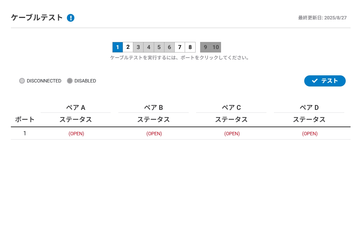Select port 8 for cable test

pyautogui.click(x=190, y=47)
